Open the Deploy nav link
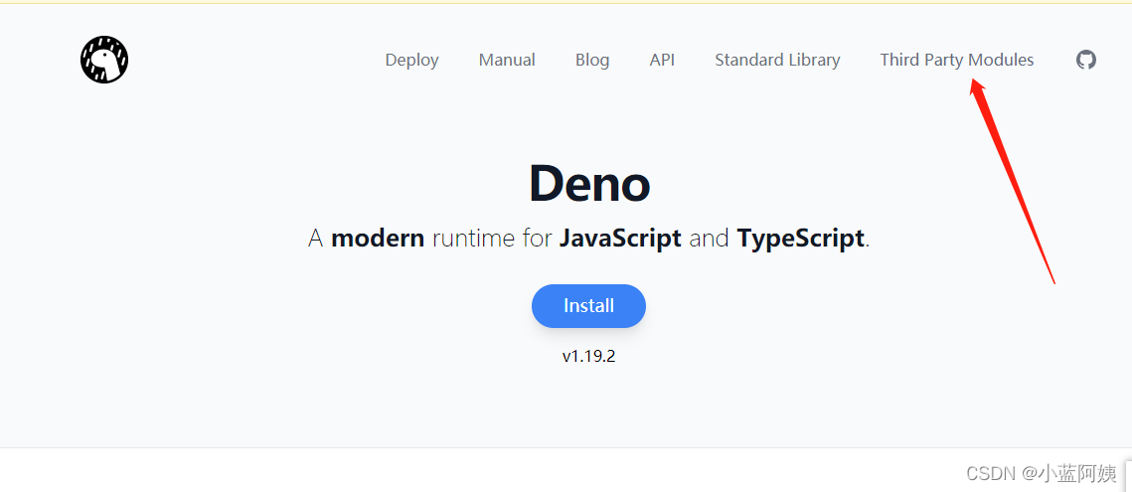Screen dimensions: 1132x492 pos(411,60)
